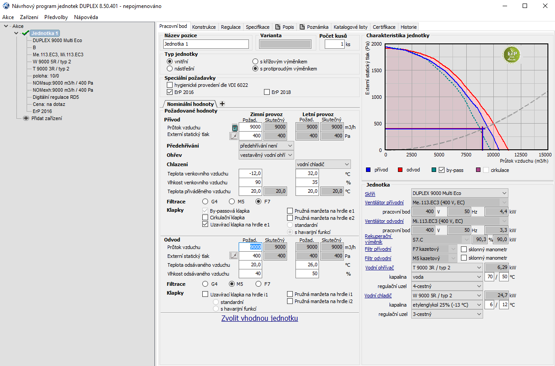Open the Chlazení dropdown showing vodní chladič
The width and height of the screenshot is (555, 366).
tap(323, 164)
